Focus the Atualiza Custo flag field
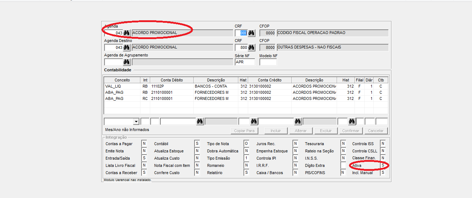 [x=197, y=158]
